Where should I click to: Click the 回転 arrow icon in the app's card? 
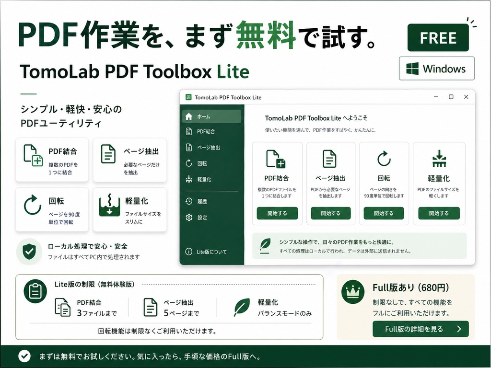tap(384, 159)
